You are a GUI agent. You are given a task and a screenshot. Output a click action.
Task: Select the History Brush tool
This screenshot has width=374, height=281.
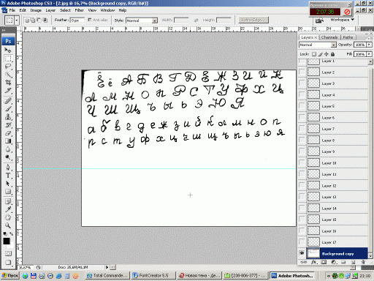pyautogui.click(x=8, y=125)
